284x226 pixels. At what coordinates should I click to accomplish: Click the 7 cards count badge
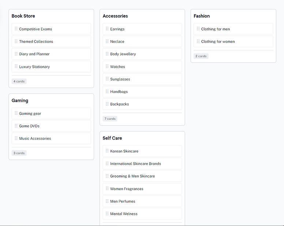[110, 119]
